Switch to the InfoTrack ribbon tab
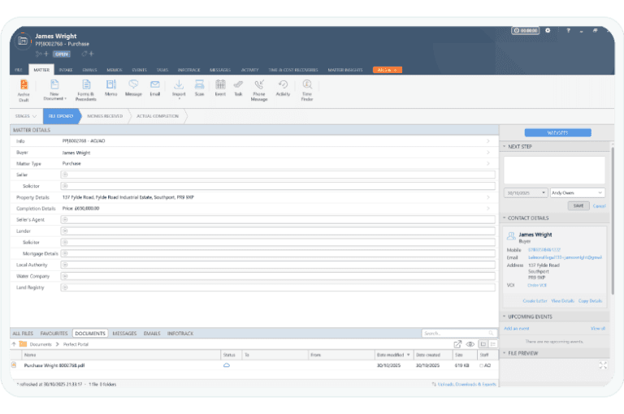The image size is (624, 414). point(188,70)
